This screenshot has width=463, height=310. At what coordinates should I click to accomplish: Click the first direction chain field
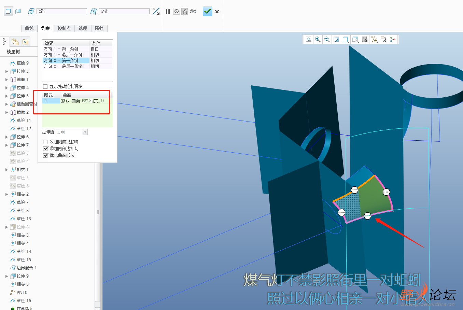62,11
